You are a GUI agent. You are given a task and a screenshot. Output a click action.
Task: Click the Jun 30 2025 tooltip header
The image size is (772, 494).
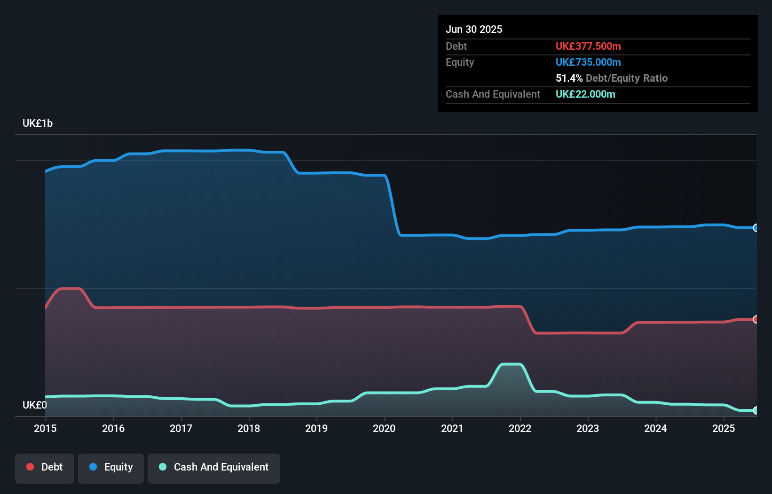[x=474, y=29]
